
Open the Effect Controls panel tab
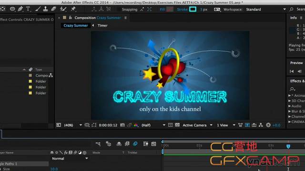pos(27,19)
